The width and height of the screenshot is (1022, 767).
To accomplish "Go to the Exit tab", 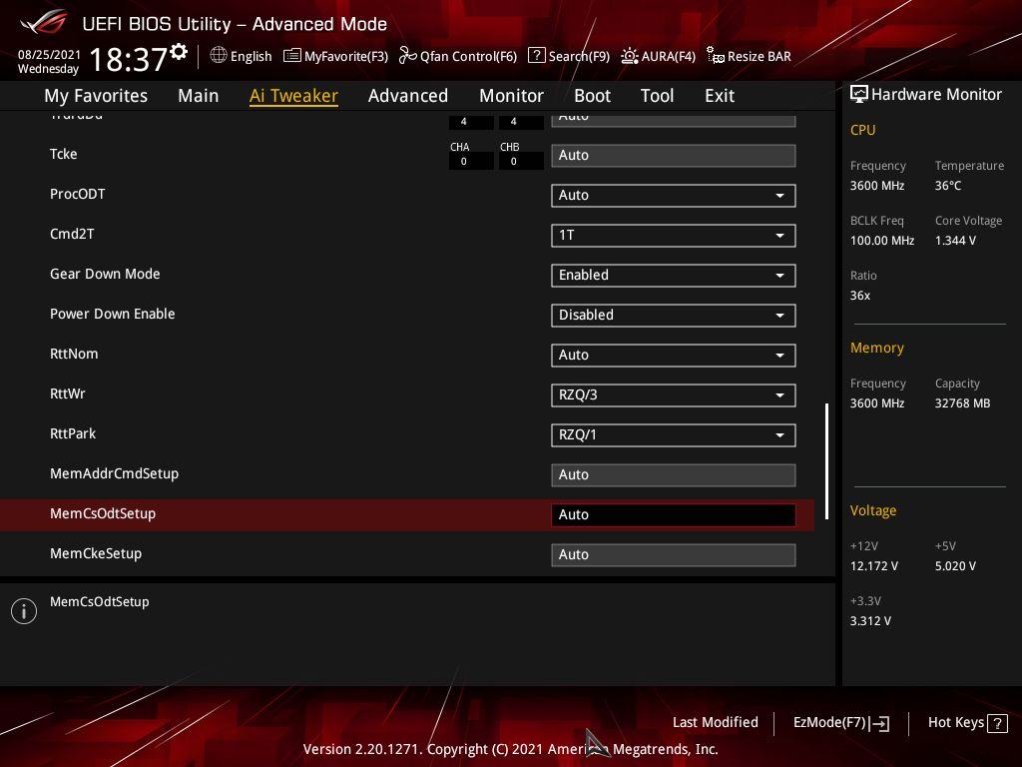I will 720,96.
